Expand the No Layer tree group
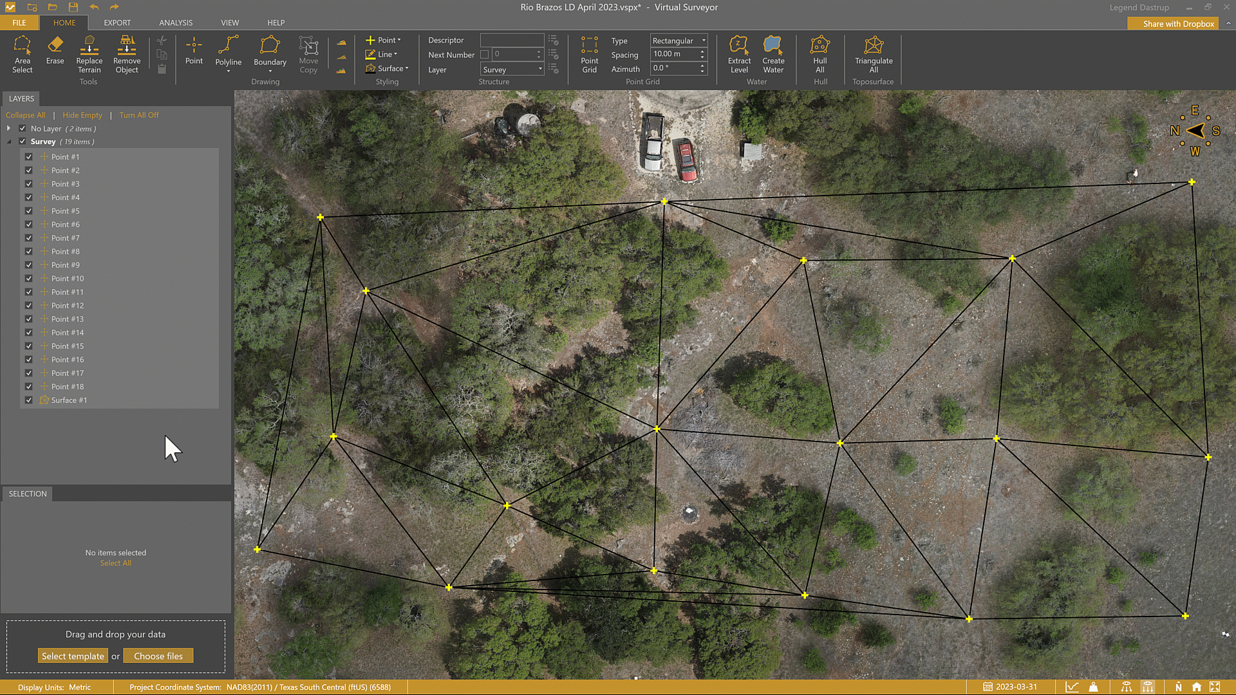The image size is (1236, 695). 9,129
